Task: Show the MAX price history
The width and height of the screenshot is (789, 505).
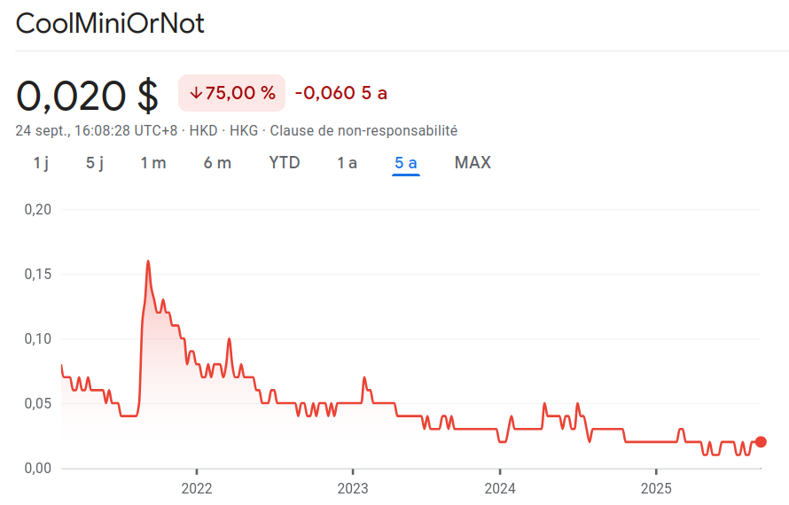Action: (473, 163)
